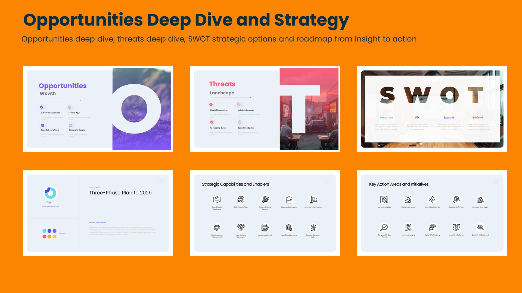Click the Clear Strategic Leadership icon
This screenshot has width=522, height=293.
pyautogui.click(x=217, y=200)
